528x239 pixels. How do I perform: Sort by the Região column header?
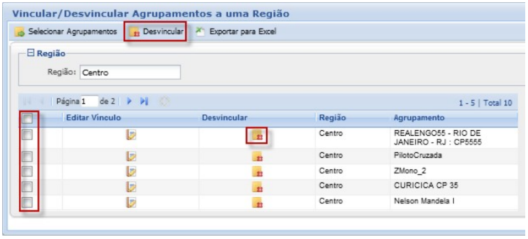(332, 118)
